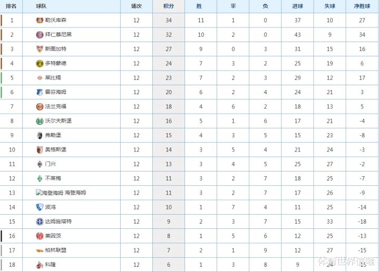Click the Bayern Munich (拜仁慕尼黑) crest icon
Screen dimensions: 379x272
click(40, 35)
